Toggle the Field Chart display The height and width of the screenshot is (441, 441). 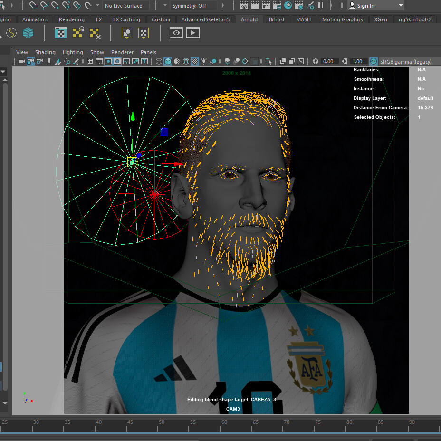(x=126, y=61)
